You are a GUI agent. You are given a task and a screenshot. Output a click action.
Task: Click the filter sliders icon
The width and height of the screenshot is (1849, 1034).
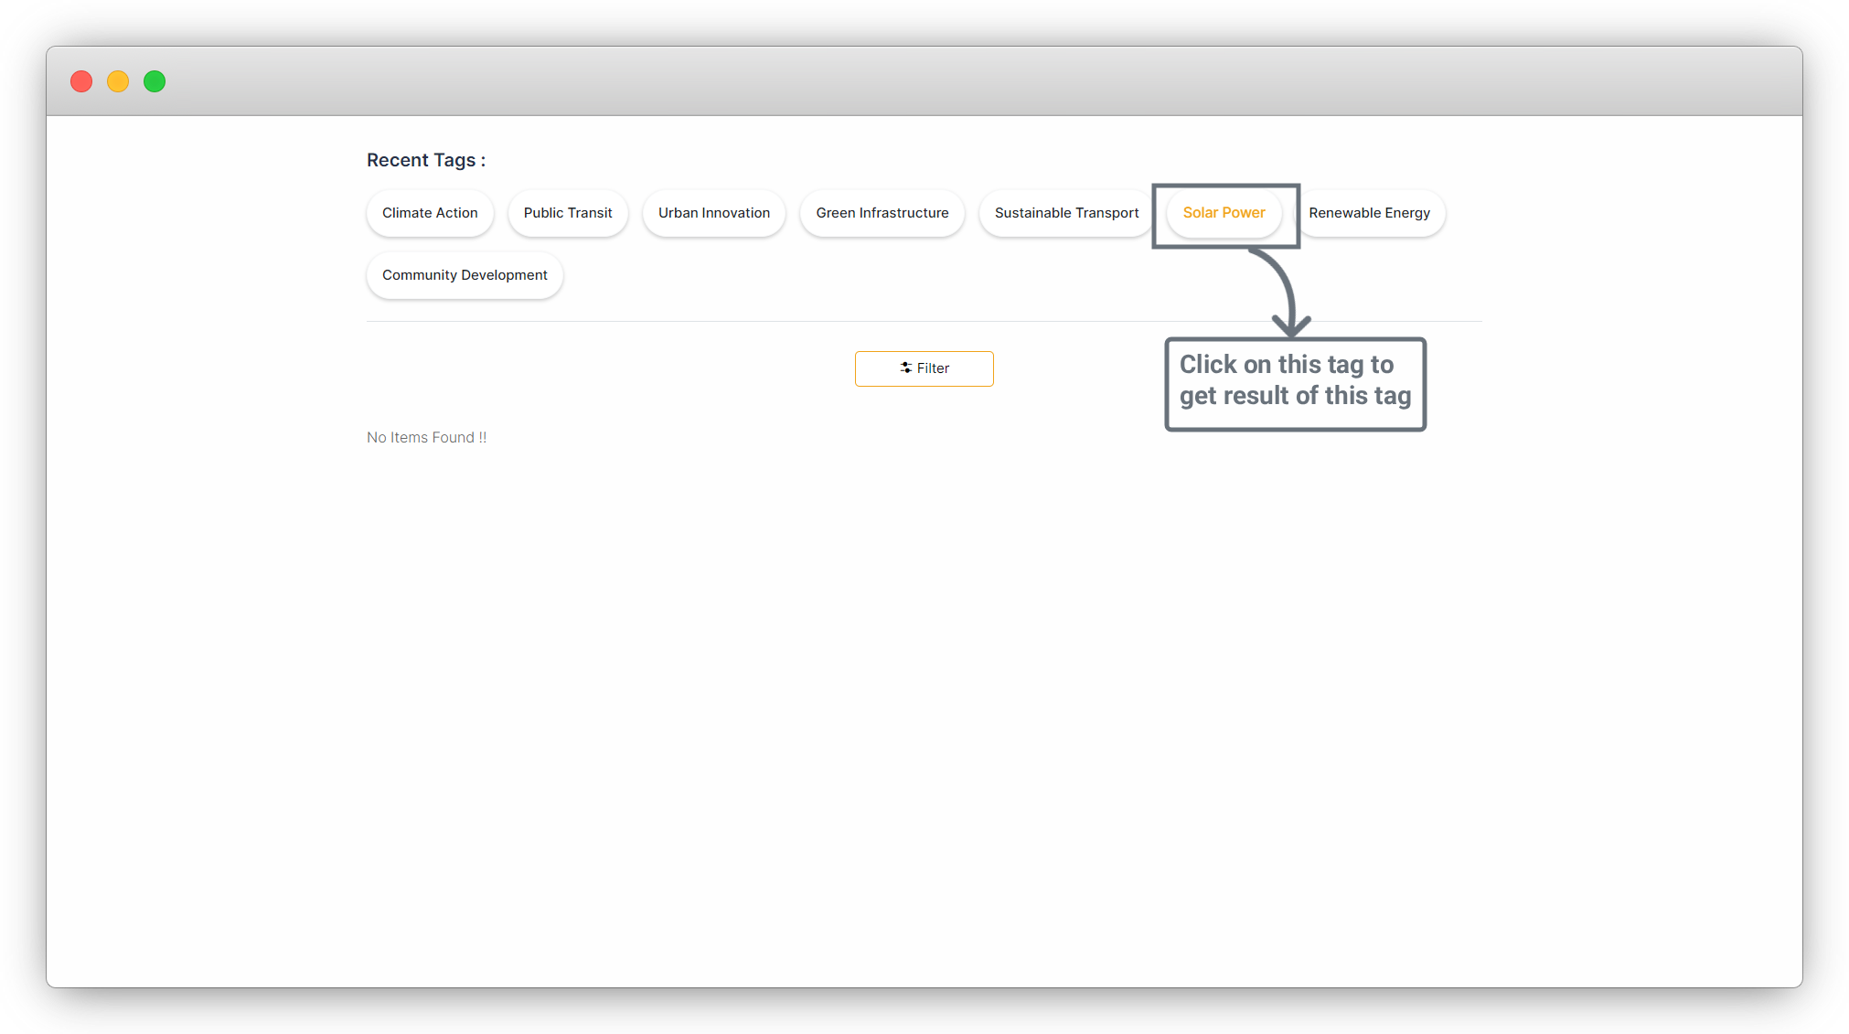[x=905, y=368]
